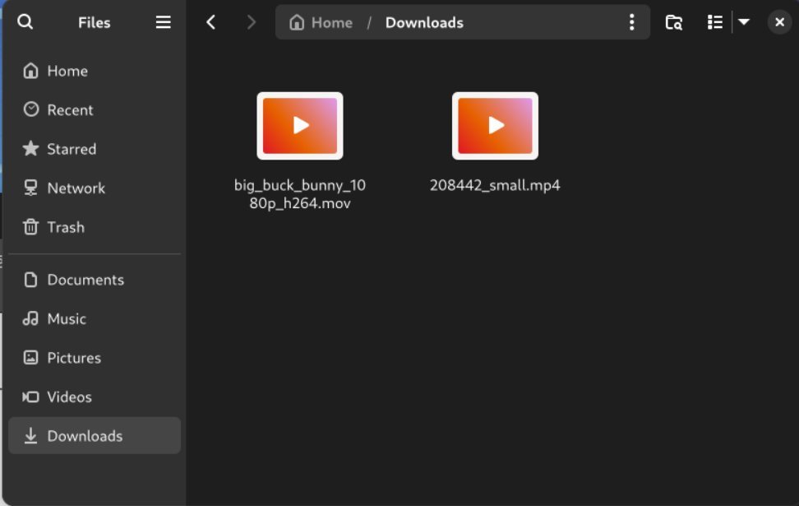The width and height of the screenshot is (799, 506).
Task: Open Home in the sidebar
Action: pyautogui.click(x=95, y=71)
